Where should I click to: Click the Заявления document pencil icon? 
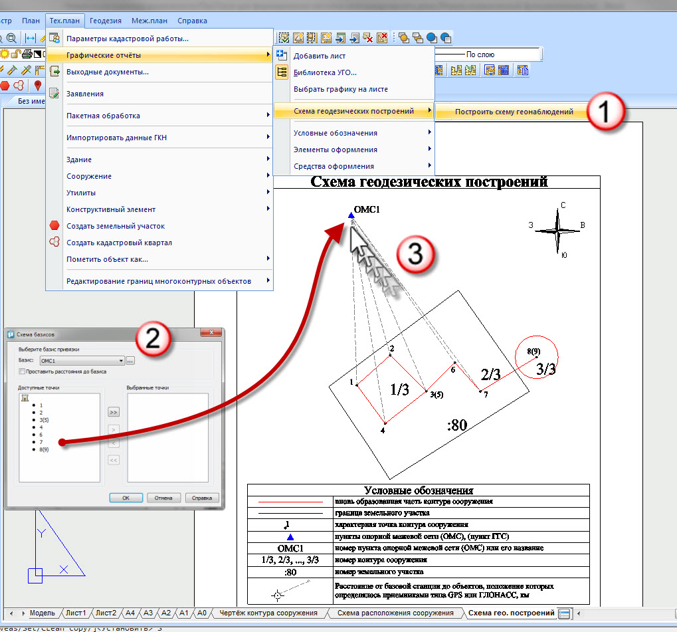[x=54, y=93]
